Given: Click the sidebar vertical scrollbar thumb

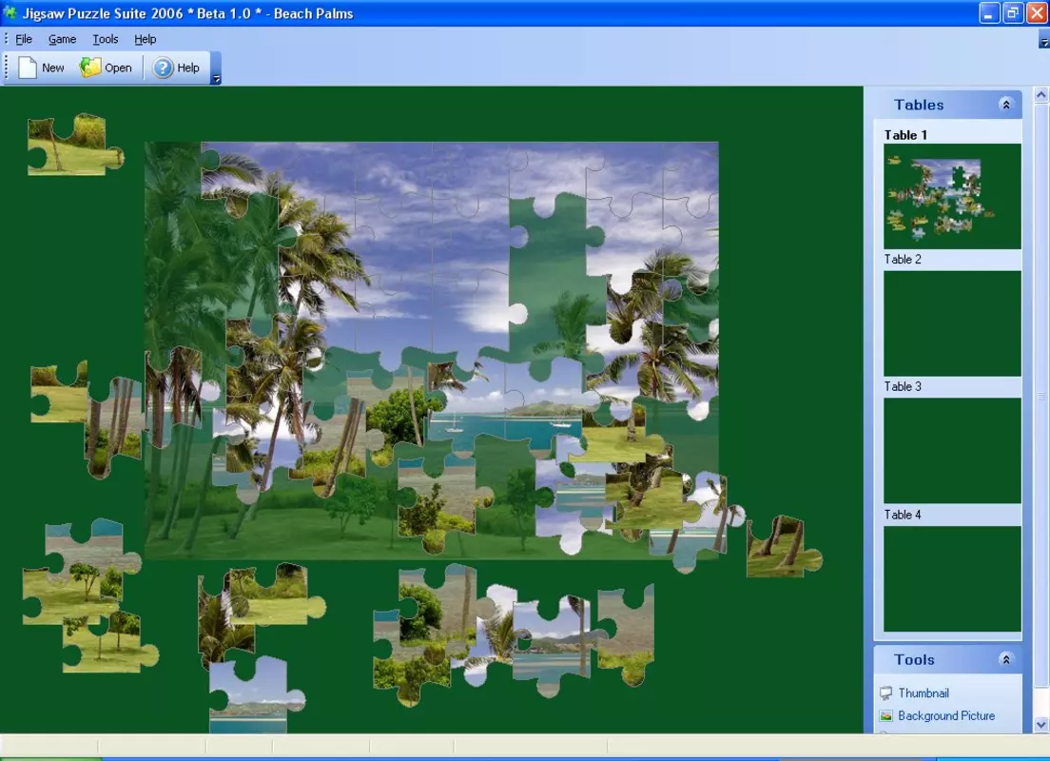Looking at the screenshot, I should point(1041,395).
